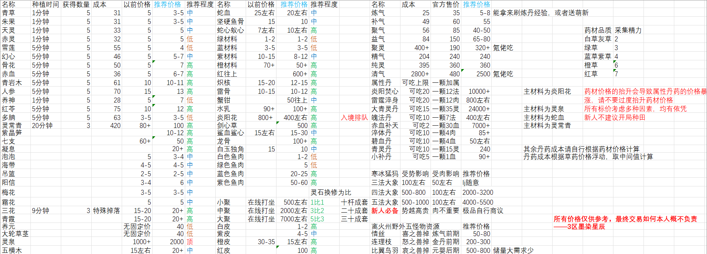Image resolution: width=707 pixels, height=254 pixels.
Task: Select the 药材品质 header cell
Action: 598,30
